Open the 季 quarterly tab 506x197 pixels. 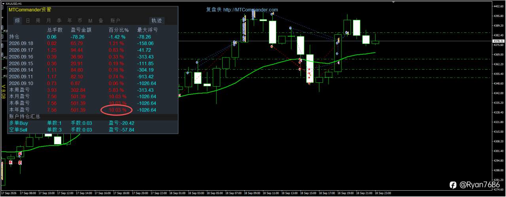tap(59, 21)
